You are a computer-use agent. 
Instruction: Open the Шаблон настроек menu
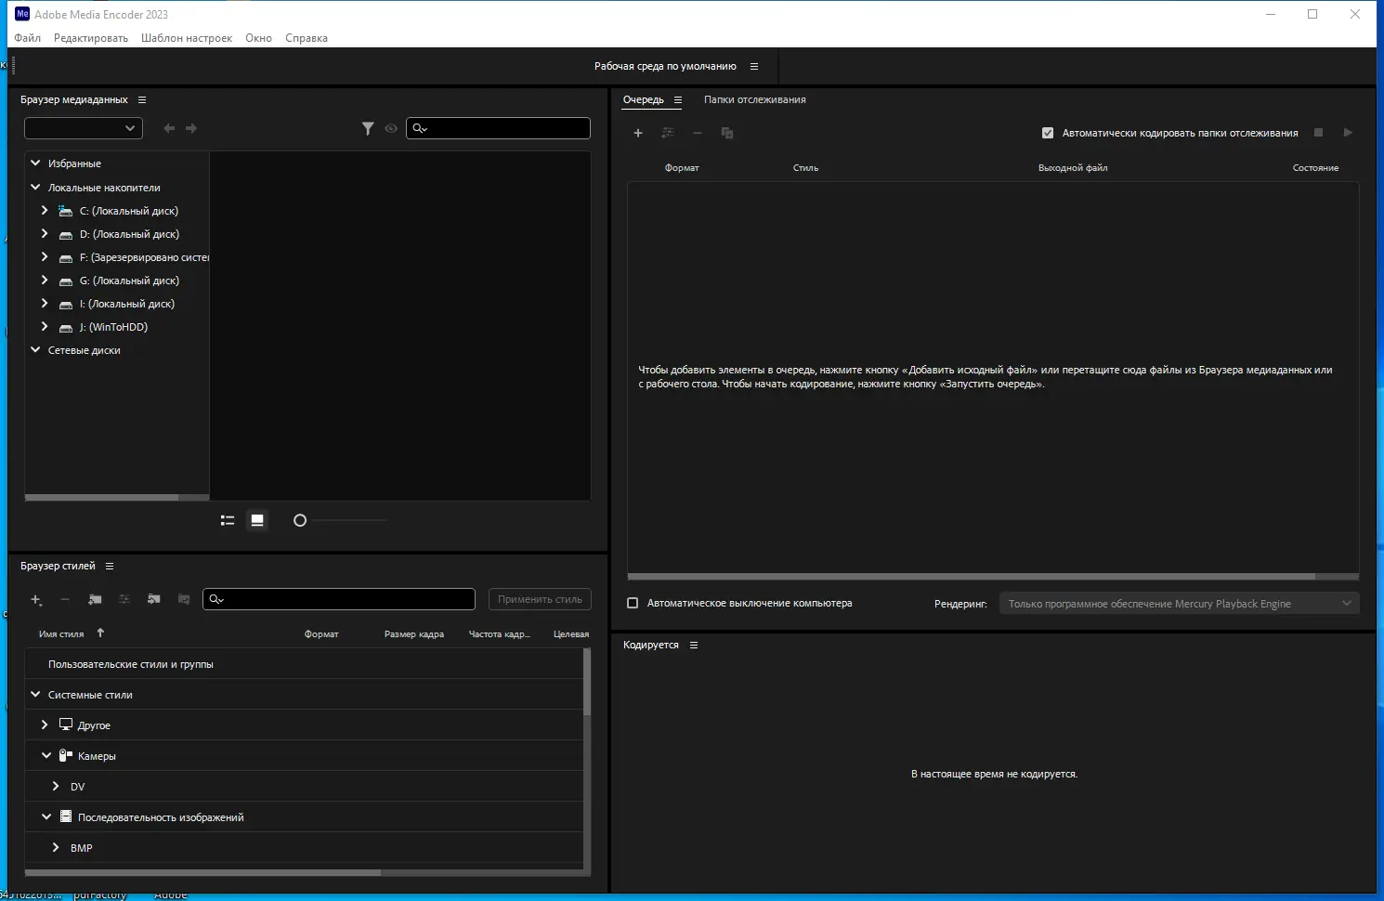(x=187, y=38)
